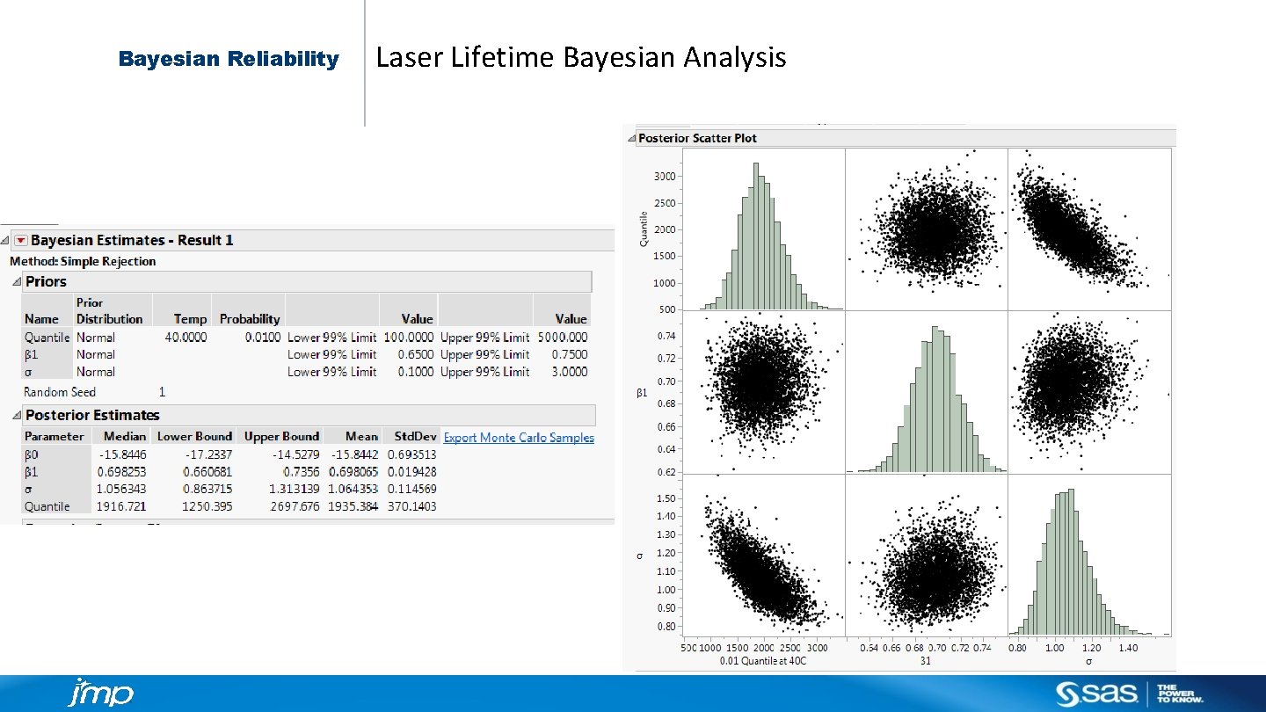Collapse the Posterior Scatter Plot outline
Viewport: 1266px width, 712px height.
(x=634, y=138)
